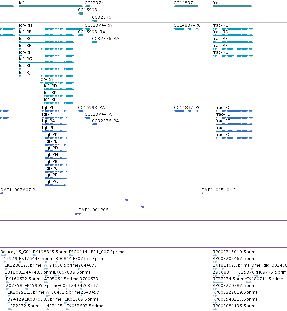The height and width of the screenshot is (311, 287).
Task: Select the frac gene label
Action: [216, 3]
